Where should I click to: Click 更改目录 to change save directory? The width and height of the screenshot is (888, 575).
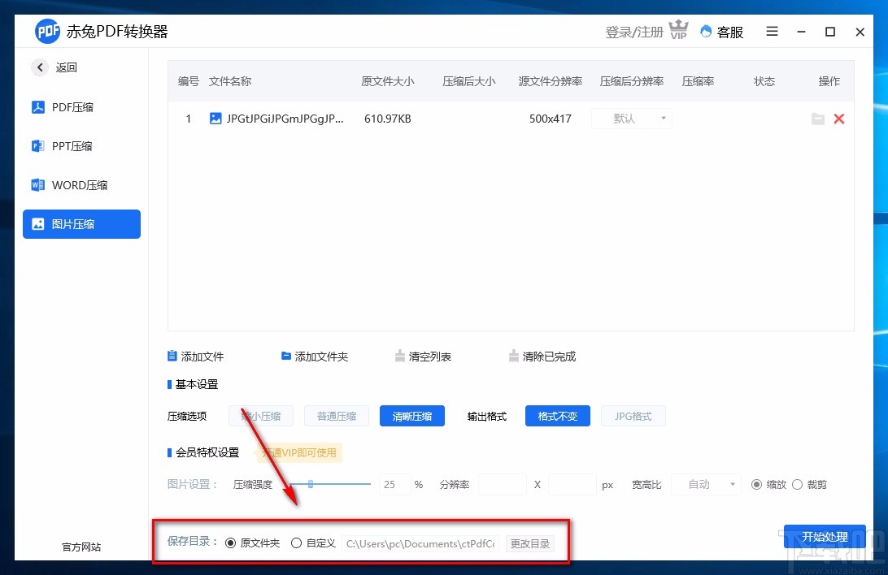coord(530,543)
